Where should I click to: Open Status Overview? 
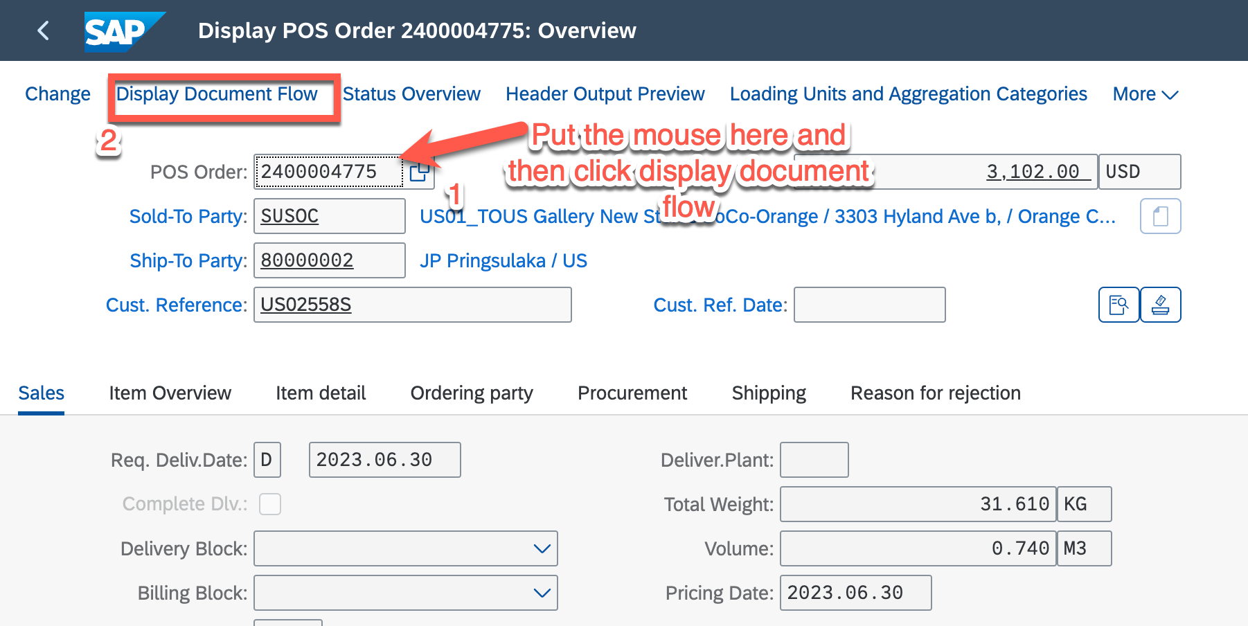click(411, 94)
